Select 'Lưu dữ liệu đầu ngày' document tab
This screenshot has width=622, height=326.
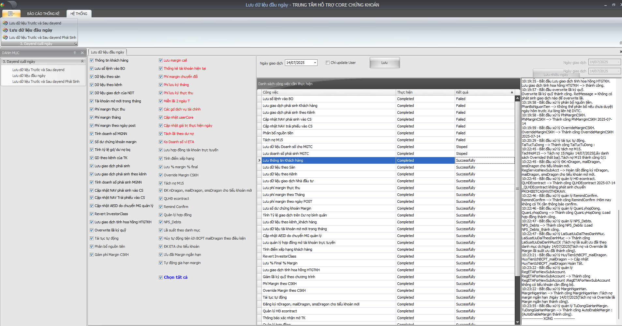(108, 52)
